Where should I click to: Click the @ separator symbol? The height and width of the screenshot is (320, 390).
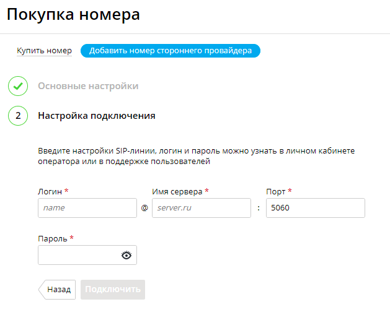144,207
